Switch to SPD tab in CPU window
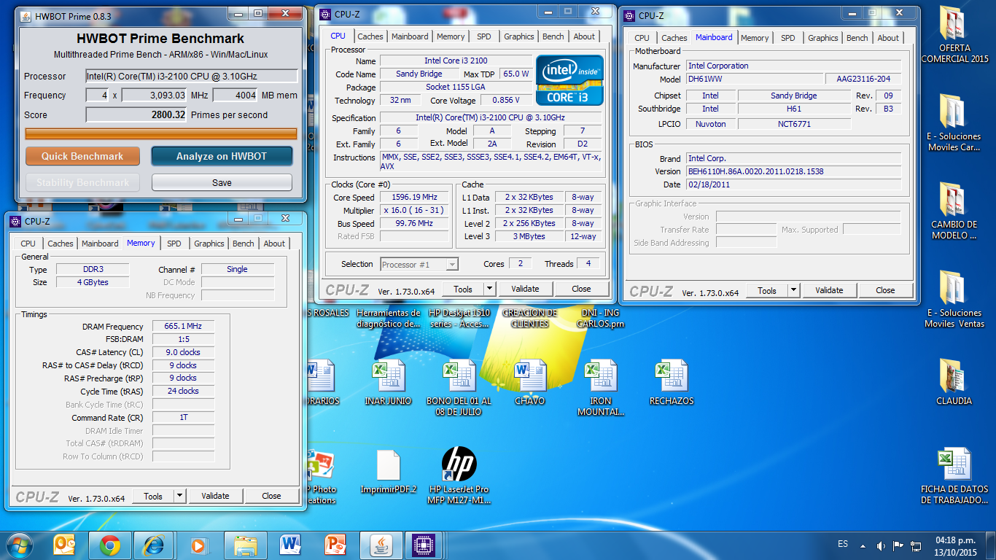The height and width of the screenshot is (560, 996). click(x=484, y=36)
